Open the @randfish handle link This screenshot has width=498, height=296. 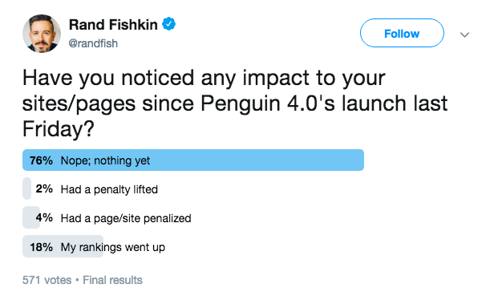point(93,43)
